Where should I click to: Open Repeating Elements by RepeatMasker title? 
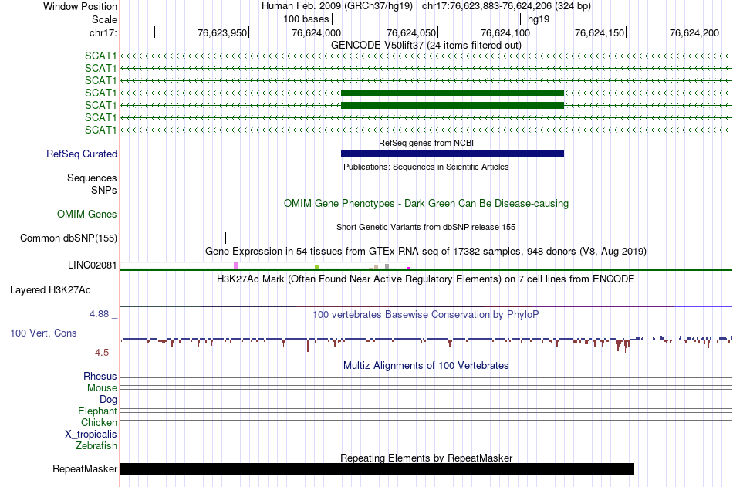coord(426,458)
